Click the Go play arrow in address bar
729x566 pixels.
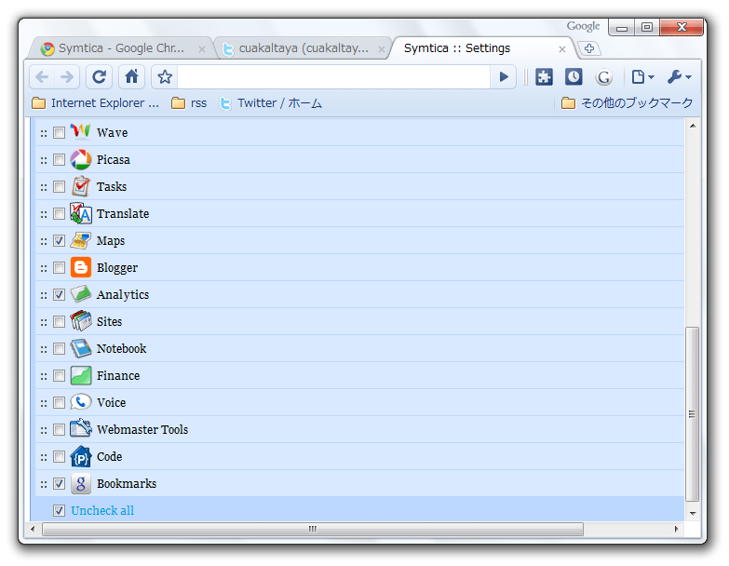coord(503,76)
